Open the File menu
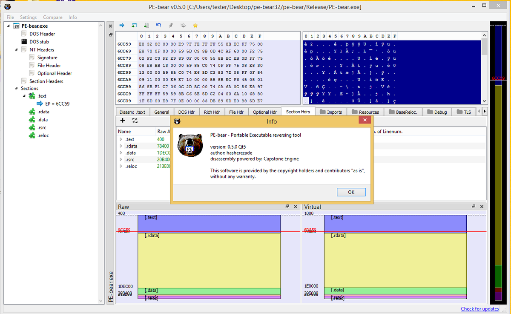 pyautogui.click(x=10, y=17)
